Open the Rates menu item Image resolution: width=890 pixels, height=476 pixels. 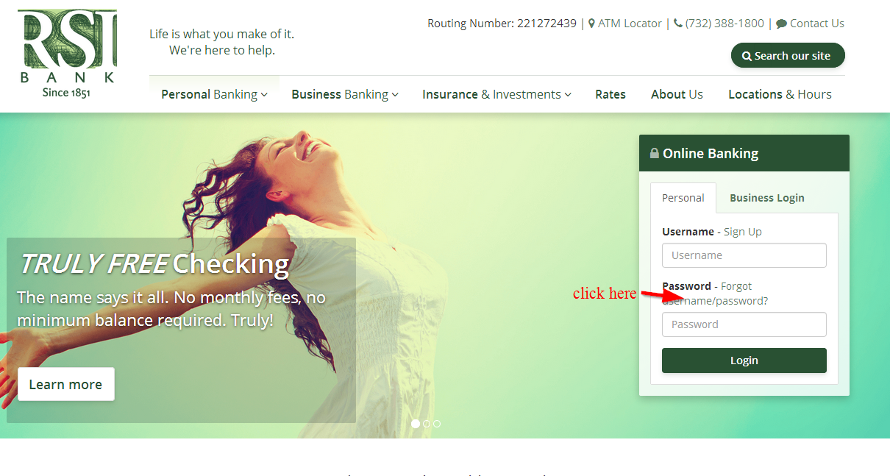(610, 94)
